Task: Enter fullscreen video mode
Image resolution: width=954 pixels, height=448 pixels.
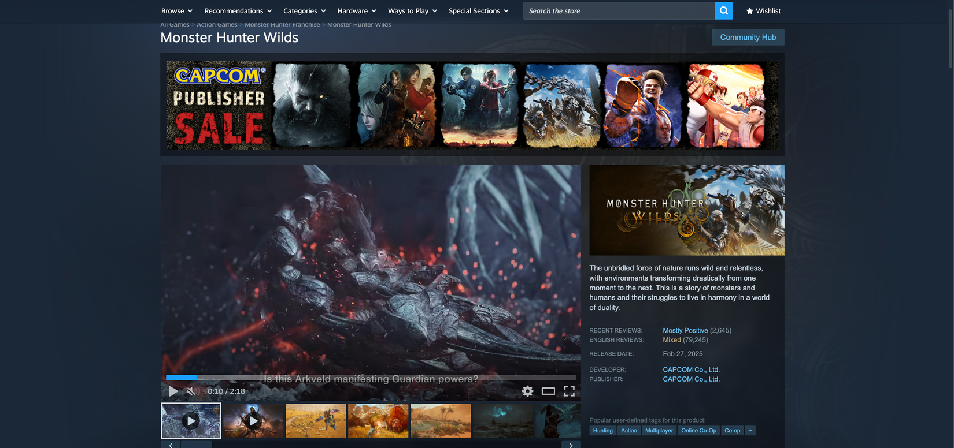Action: click(569, 391)
